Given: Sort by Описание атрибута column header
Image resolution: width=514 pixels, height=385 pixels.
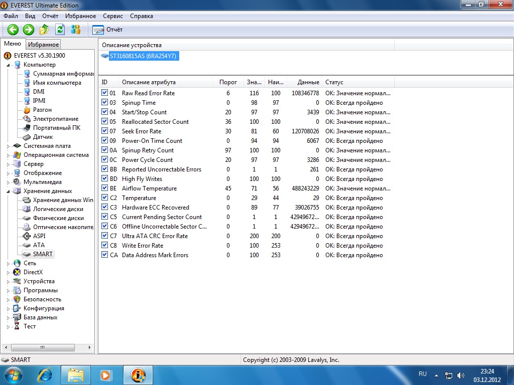Looking at the screenshot, I should 166,82.
